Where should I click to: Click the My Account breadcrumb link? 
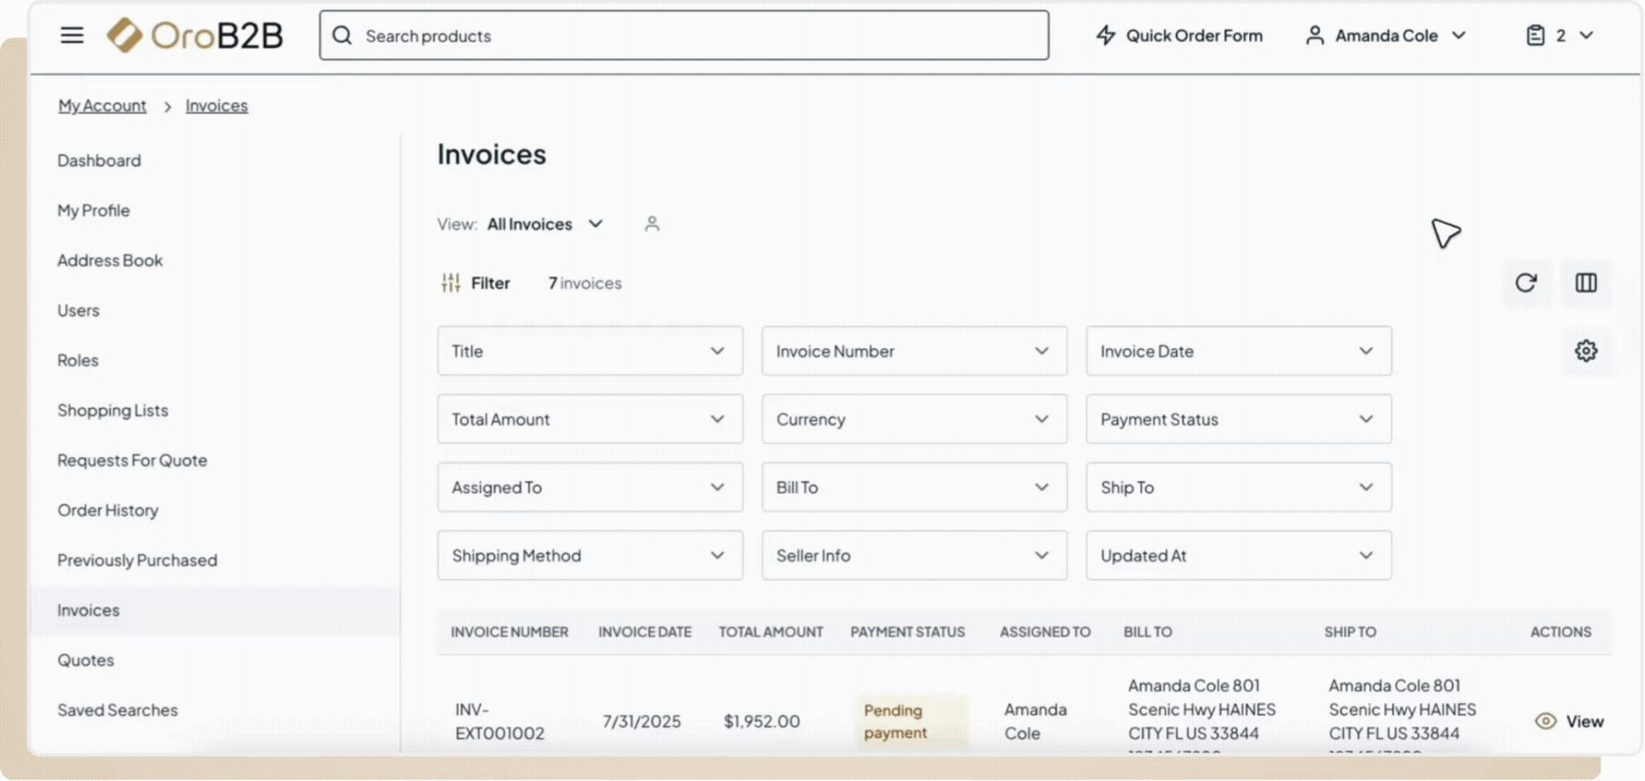click(102, 106)
